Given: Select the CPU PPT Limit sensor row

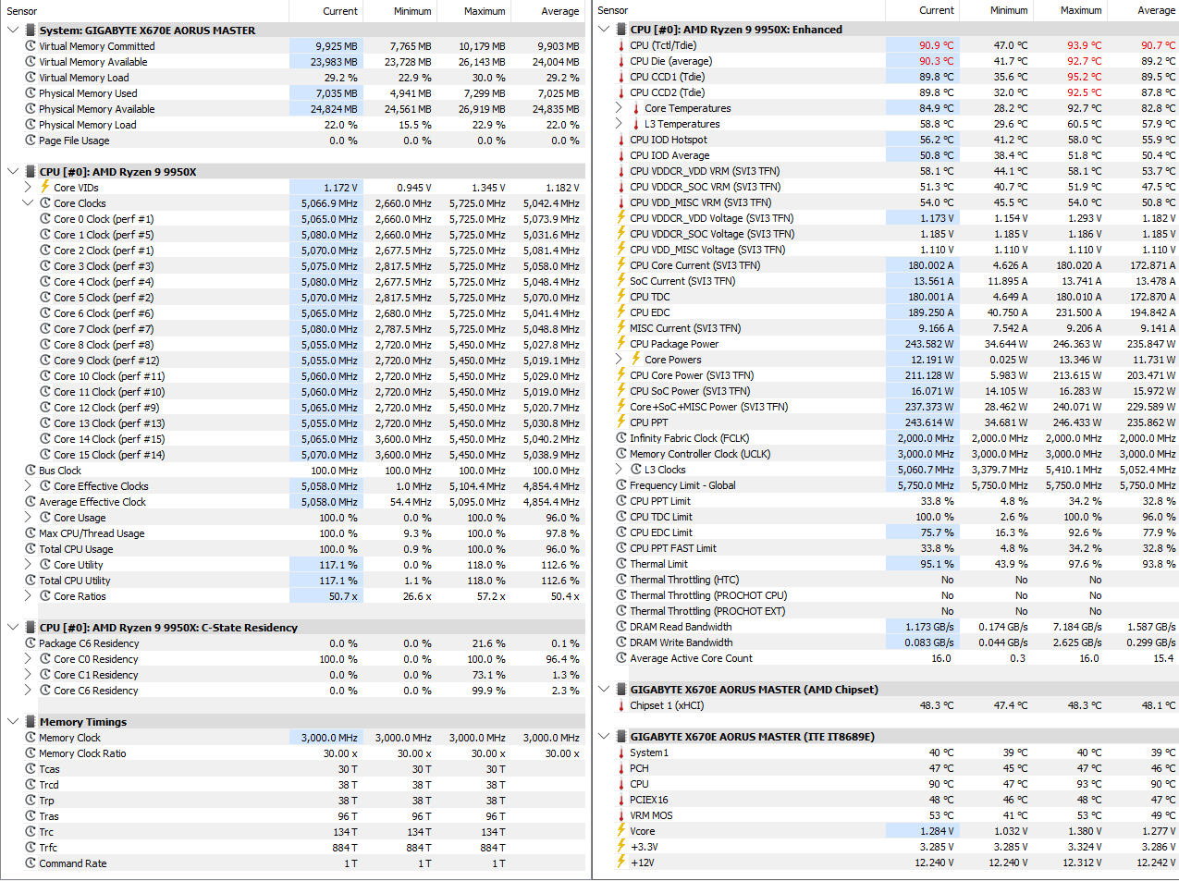Looking at the screenshot, I should [x=886, y=501].
